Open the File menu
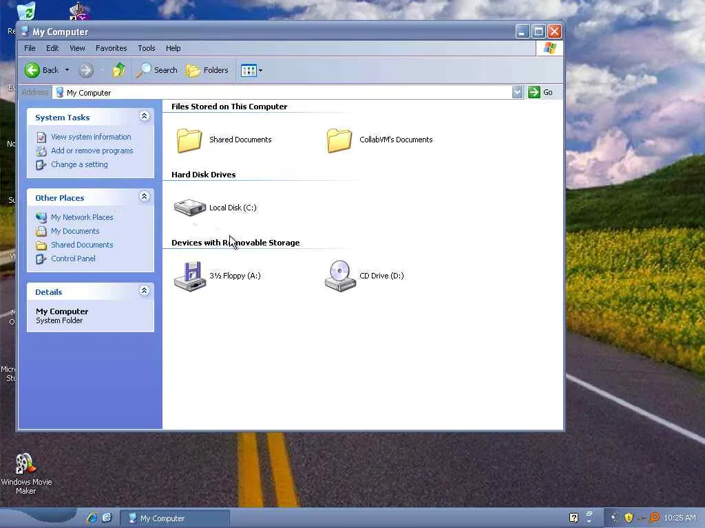The height and width of the screenshot is (528, 705). click(30, 48)
